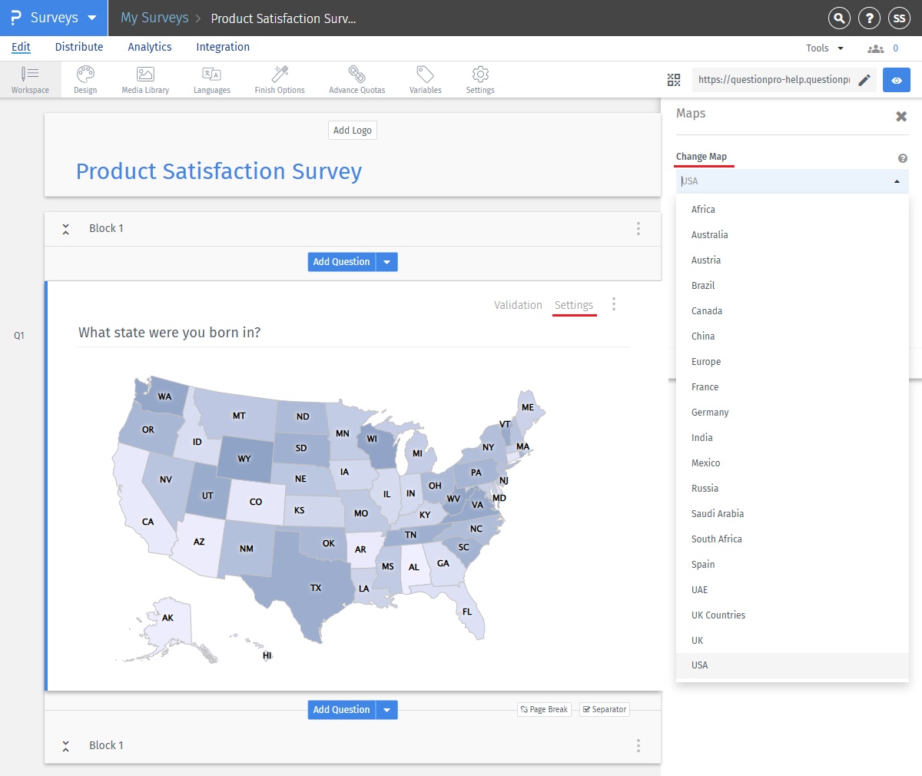Click the Add Question button
The height and width of the screenshot is (776, 922).
[x=341, y=261]
